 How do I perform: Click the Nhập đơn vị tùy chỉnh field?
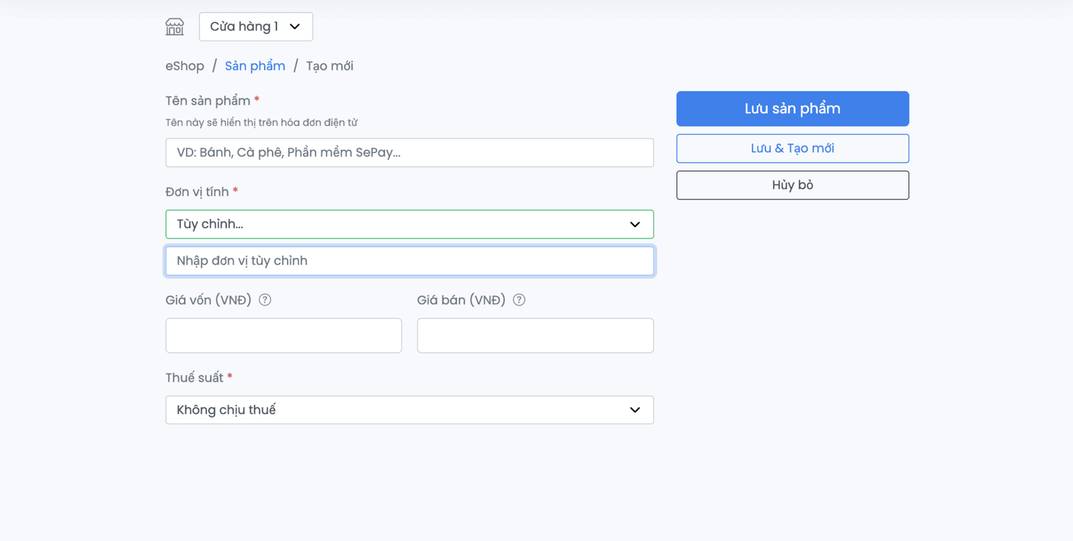pos(409,261)
